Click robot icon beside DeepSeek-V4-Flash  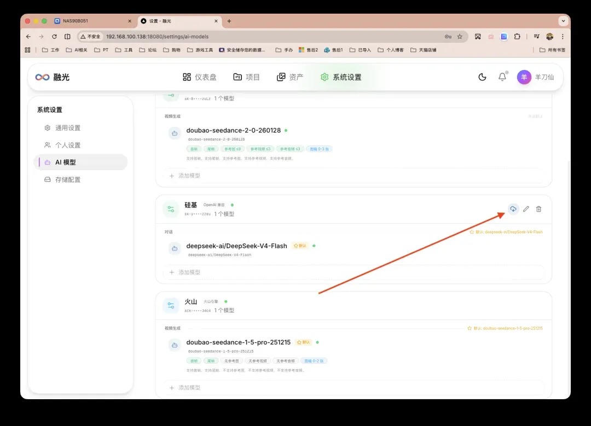175,249
